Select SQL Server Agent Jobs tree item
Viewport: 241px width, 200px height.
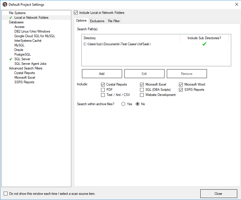click(x=30, y=64)
